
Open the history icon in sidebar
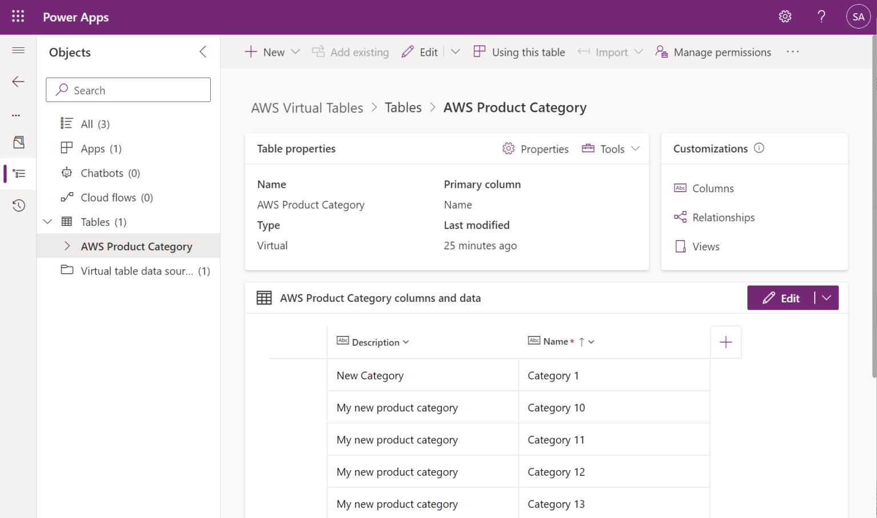pos(18,205)
